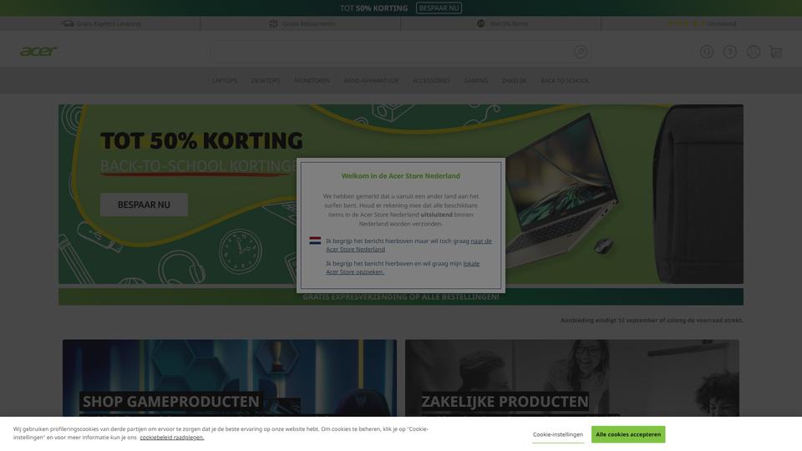The width and height of the screenshot is (802, 451).
Task: Open the shopping cart icon
Action: [775, 52]
